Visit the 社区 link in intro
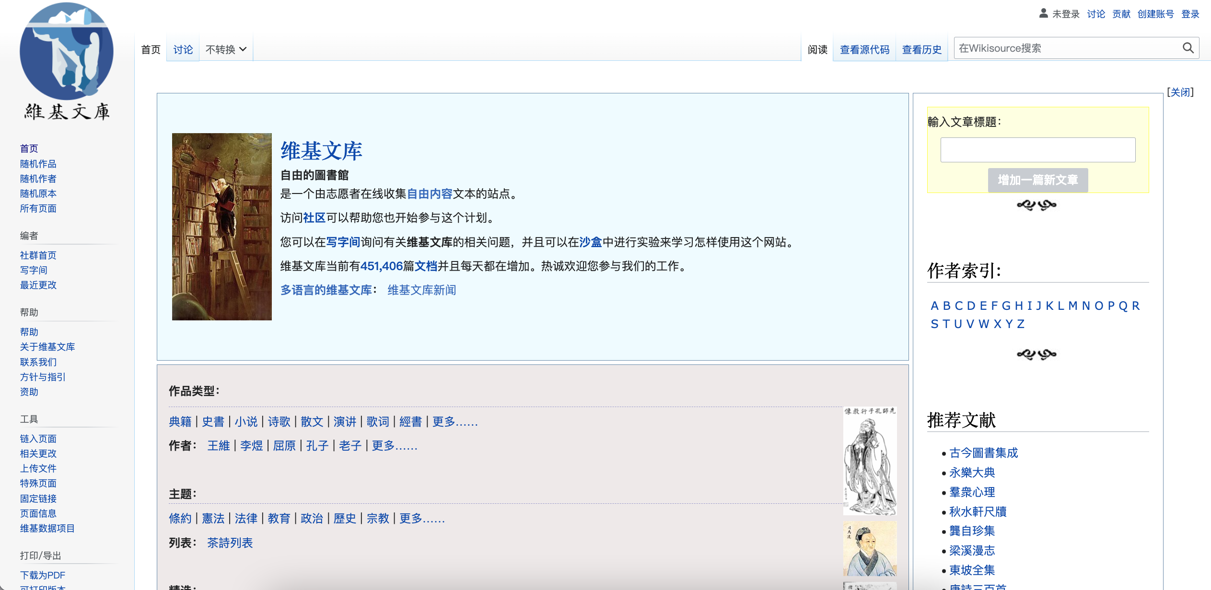 [x=314, y=218]
